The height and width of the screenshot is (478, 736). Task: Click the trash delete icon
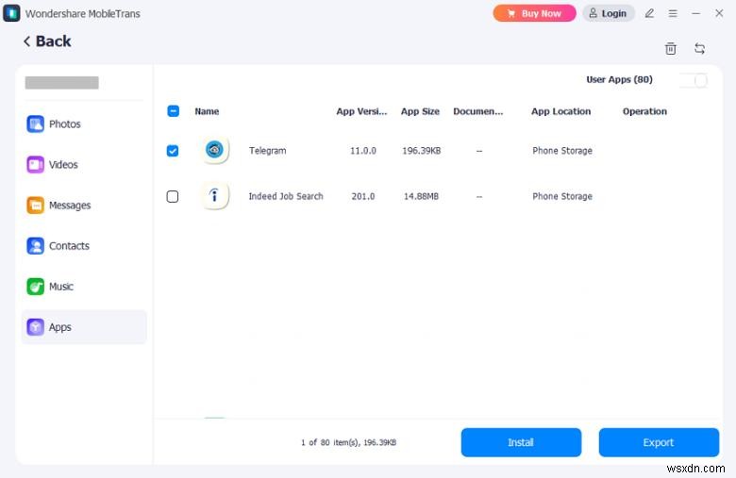tap(671, 48)
